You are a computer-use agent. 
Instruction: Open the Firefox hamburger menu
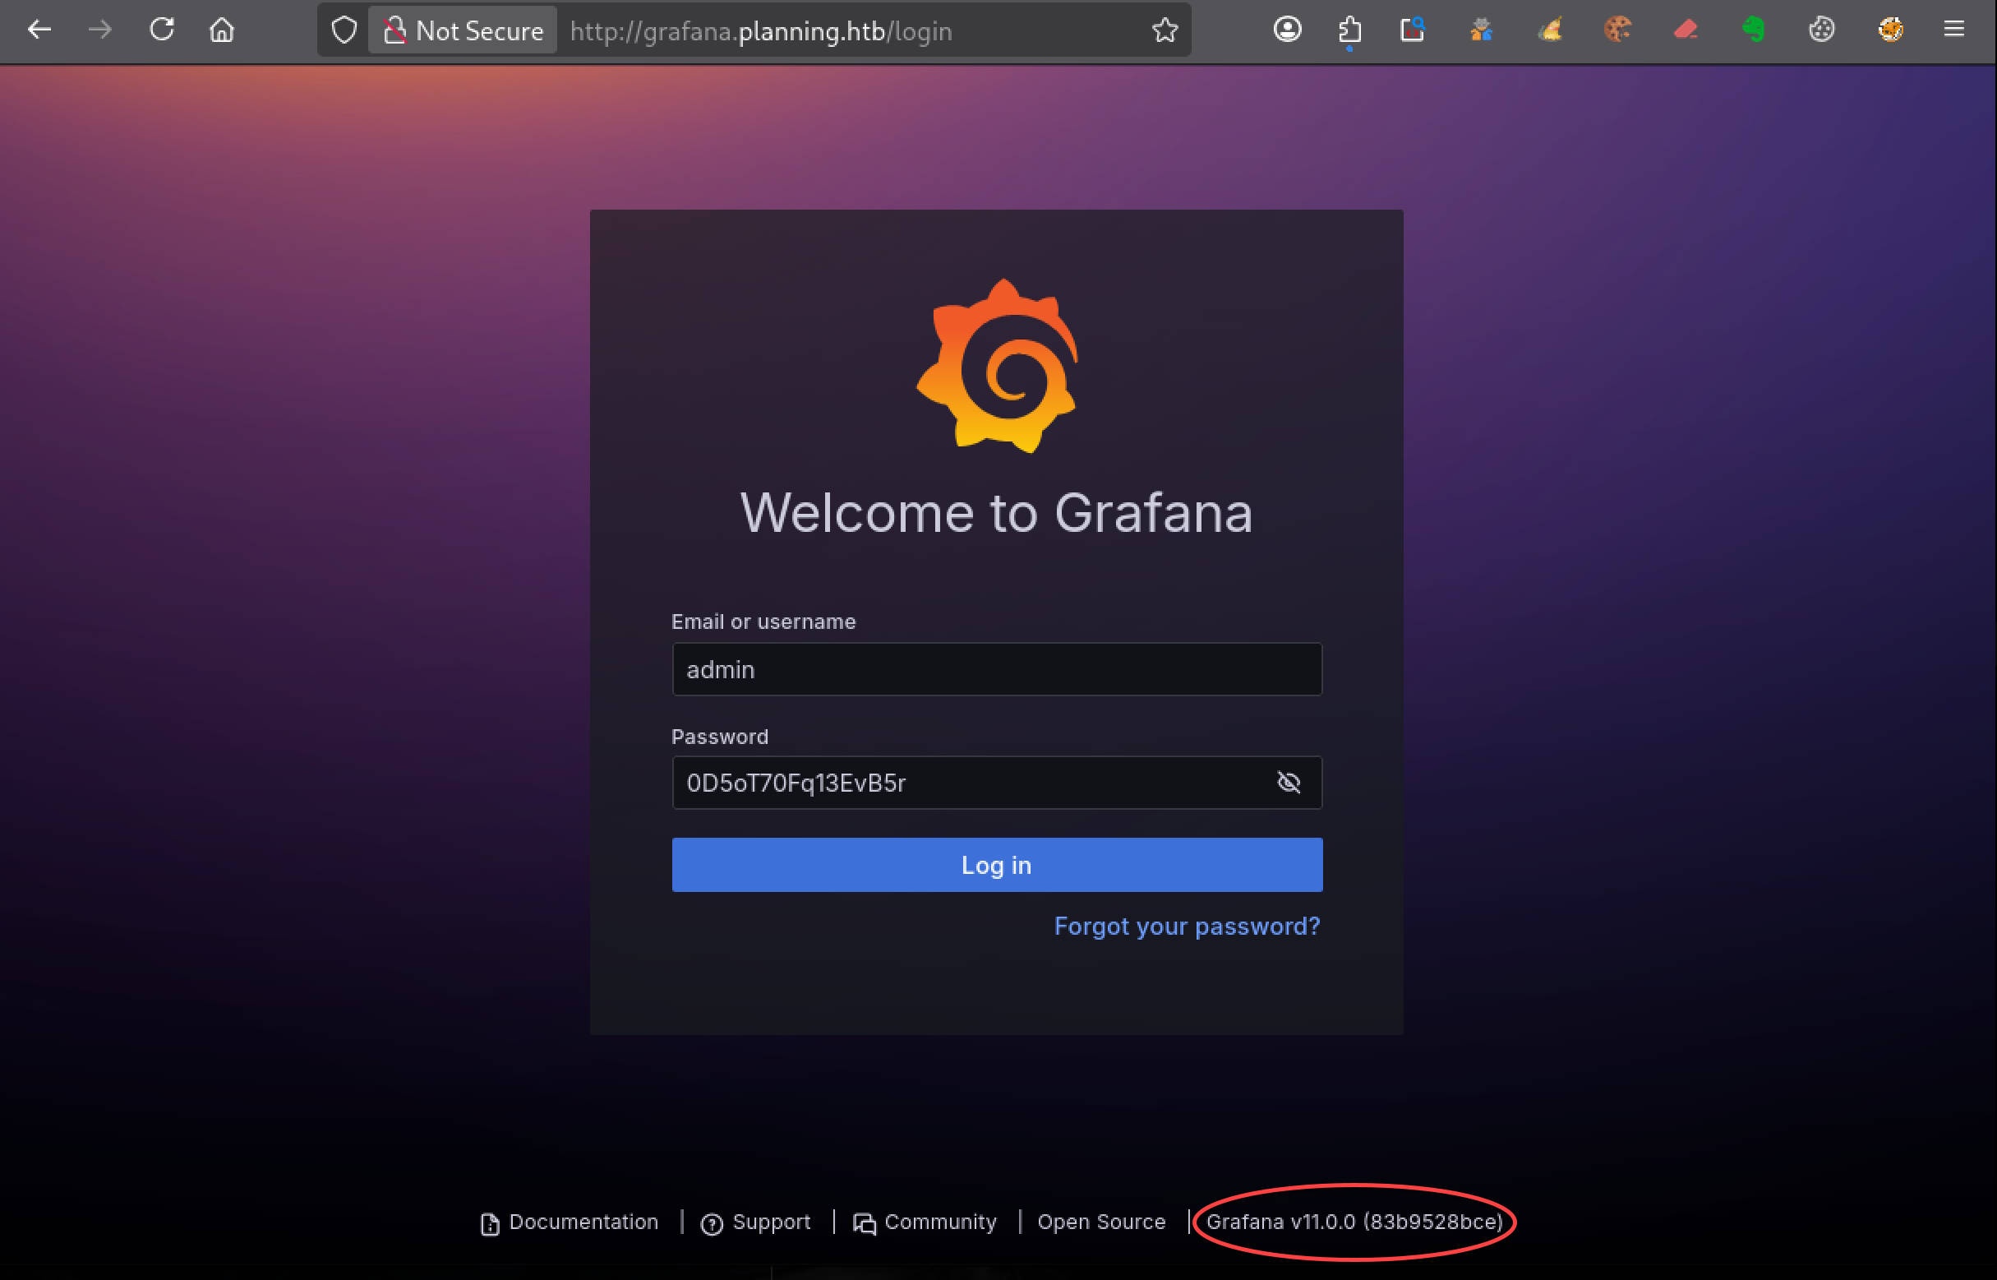coord(1953,30)
